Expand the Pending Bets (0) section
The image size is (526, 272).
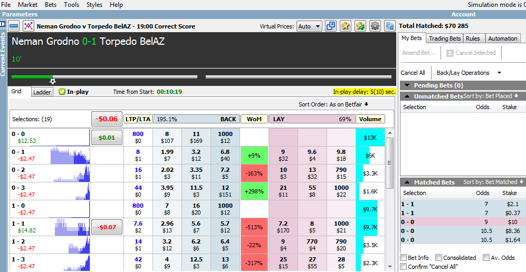click(407, 85)
